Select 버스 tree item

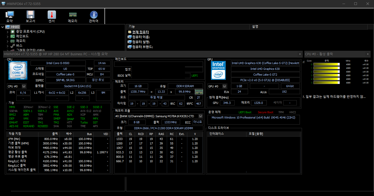[x=19, y=45]
